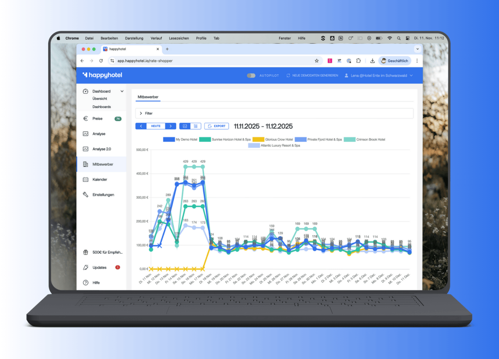
Task: Open the Dashboards sidebar link
Action: (x=101, y=107)
